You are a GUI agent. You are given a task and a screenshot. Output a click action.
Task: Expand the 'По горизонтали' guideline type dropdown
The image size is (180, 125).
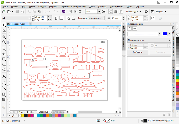(169, 40)
